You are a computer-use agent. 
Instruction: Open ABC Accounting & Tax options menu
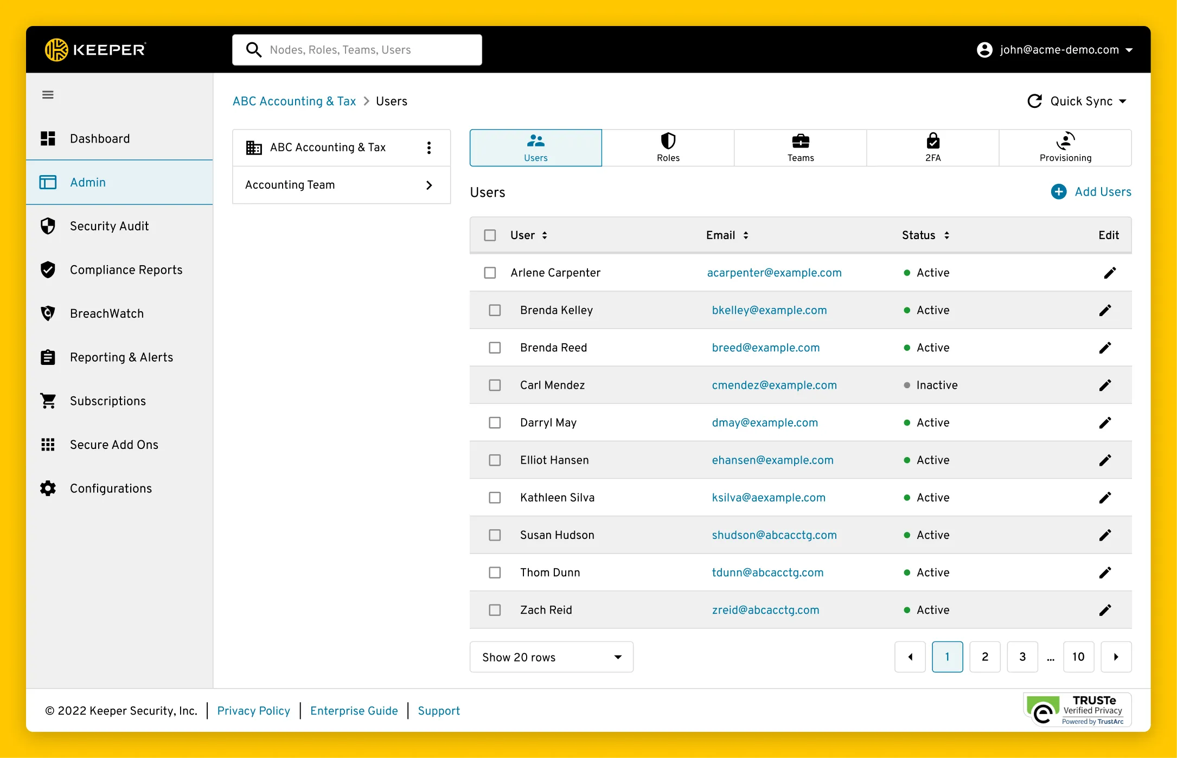point(429,146)
